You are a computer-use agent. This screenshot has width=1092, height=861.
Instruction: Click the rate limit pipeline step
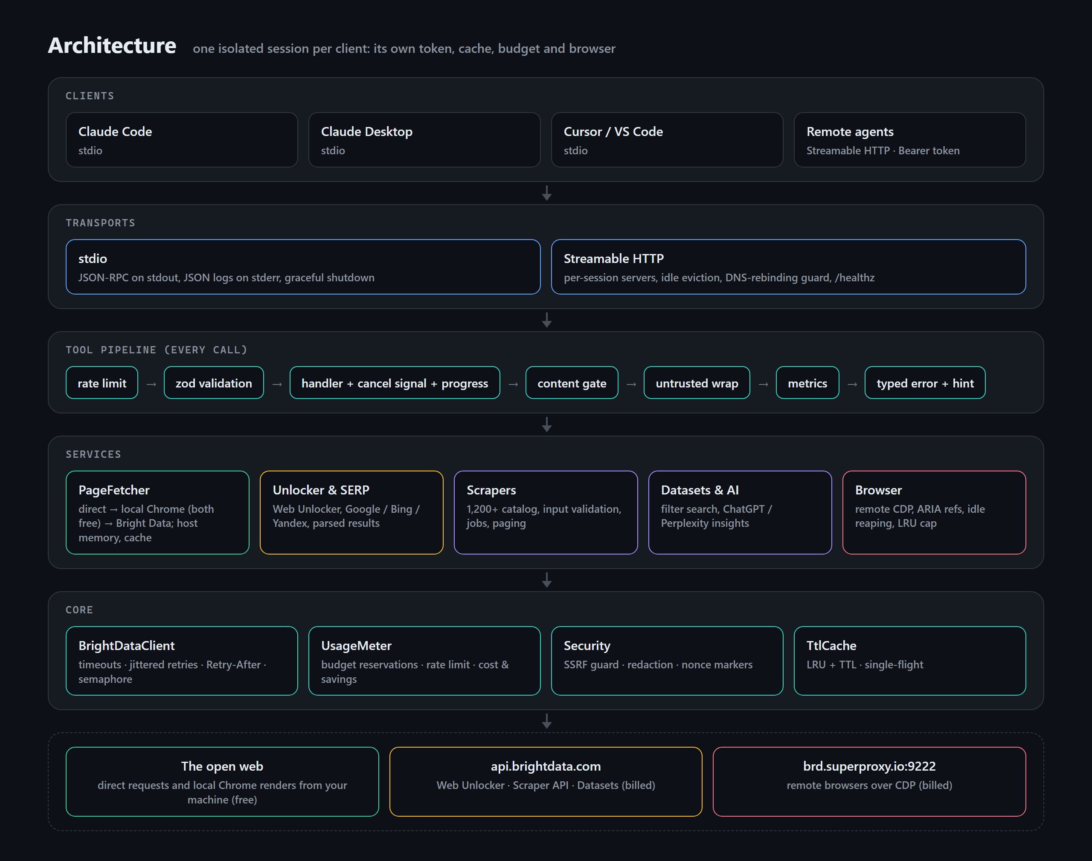[102, 383]
